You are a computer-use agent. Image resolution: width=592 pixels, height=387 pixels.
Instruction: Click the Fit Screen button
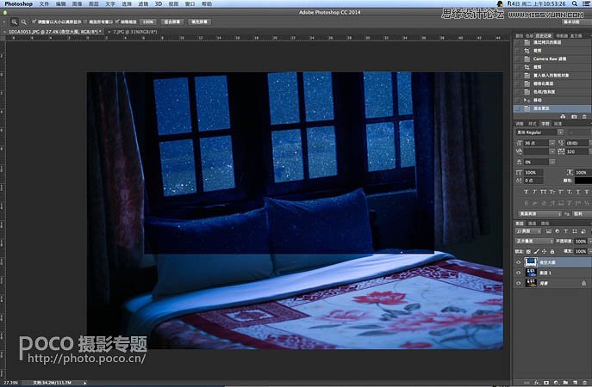pos(172,21)
